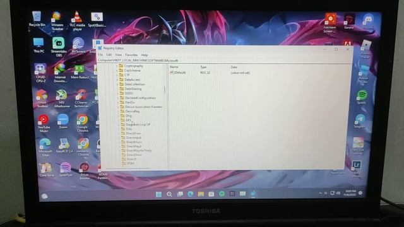Select the DirectMusic registry key
The image size is (404, 227).
pos(134,142)
